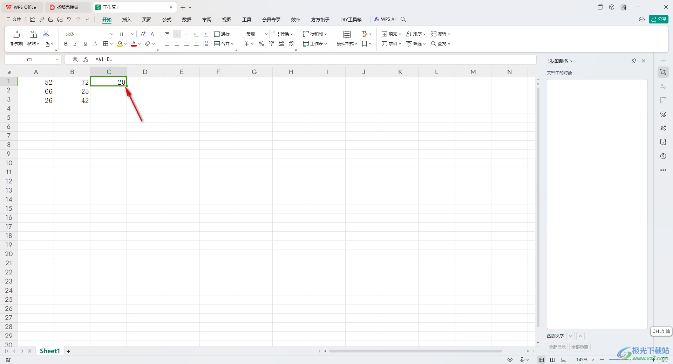Open the Insert (插入) ribbon tab
The image size is (673, 364).
point(127,20)
